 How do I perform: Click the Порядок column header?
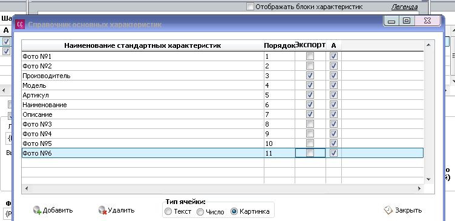click(x=280, y=45)
